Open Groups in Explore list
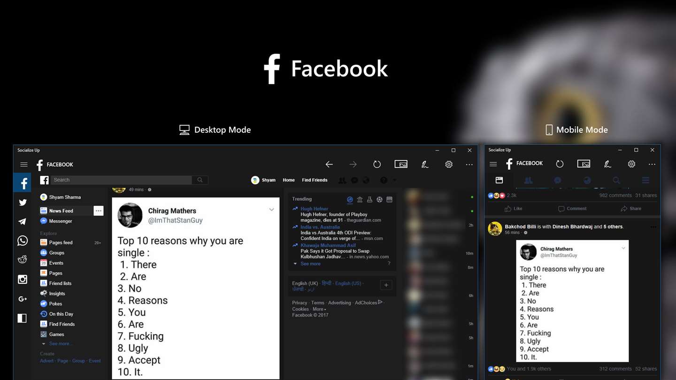The width and height of the screenshot is (676, 380). 53,253
